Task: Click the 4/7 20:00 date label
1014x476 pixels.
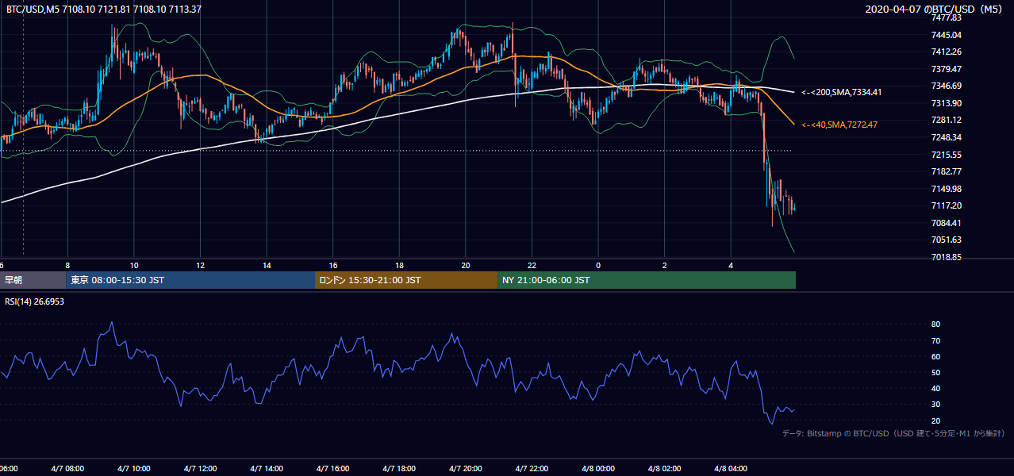Action: pos(466,468)
